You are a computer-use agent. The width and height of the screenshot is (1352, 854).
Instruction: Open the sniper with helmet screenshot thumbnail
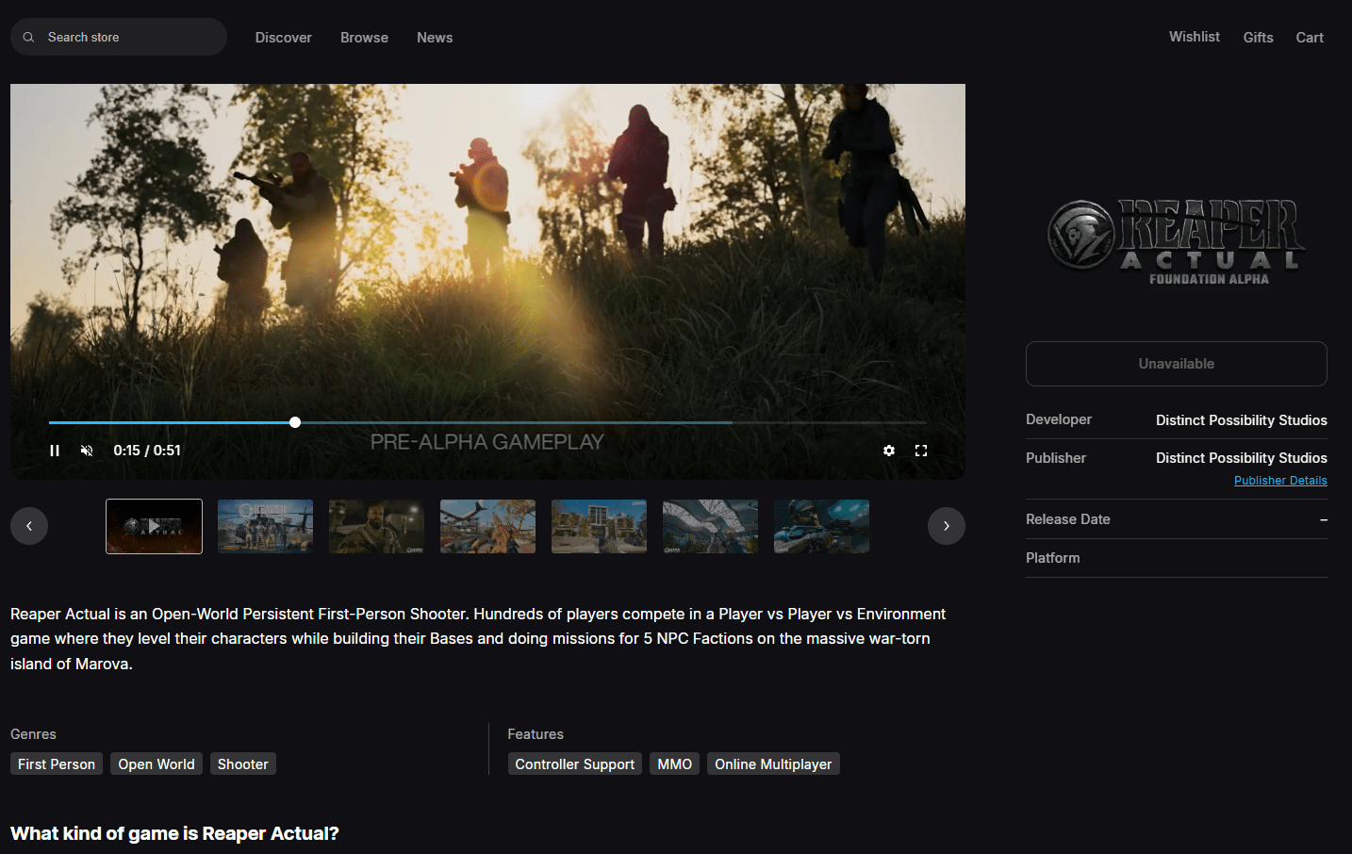point(821,526)
